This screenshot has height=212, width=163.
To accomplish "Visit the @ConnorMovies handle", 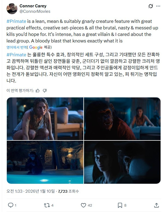I will (x=35, y=11).
